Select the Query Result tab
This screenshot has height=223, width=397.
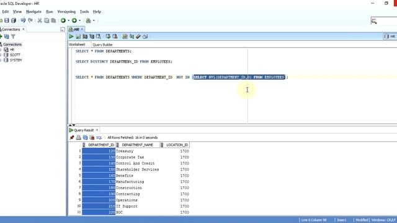[84, 130]
